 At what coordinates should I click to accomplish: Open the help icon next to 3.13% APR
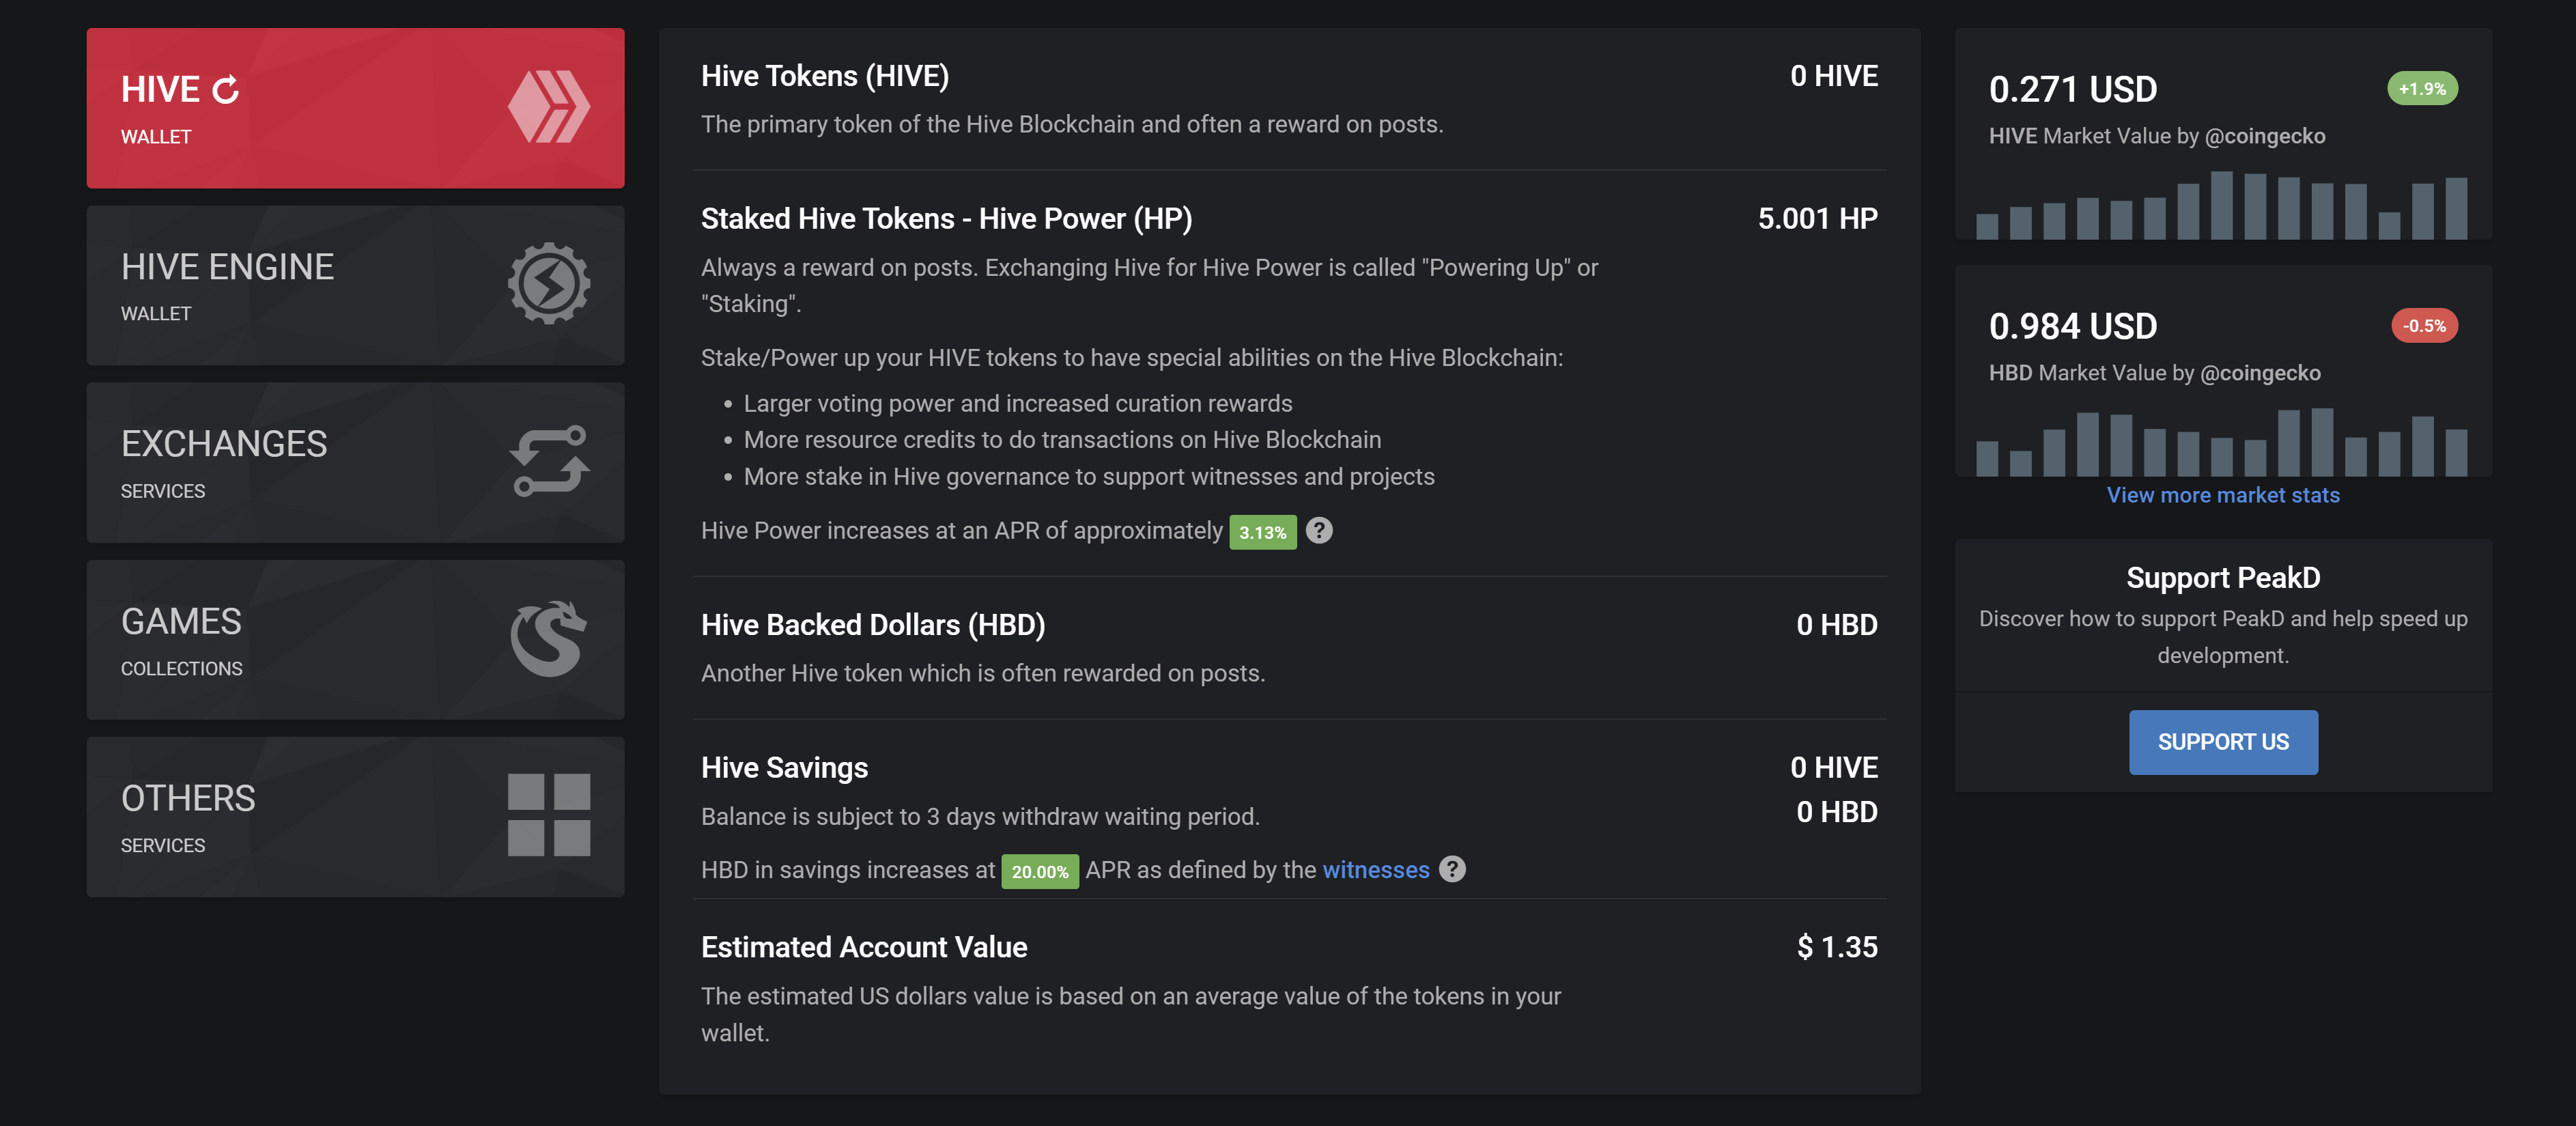[1319, 530]
